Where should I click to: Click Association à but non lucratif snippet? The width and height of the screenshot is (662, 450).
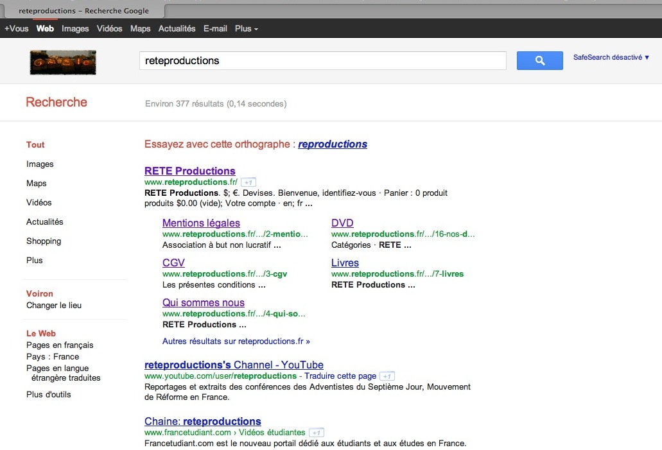(x=222, y=245)
